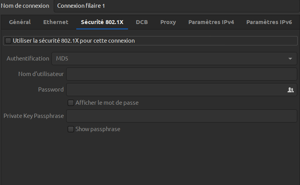The height and width of the screenshot is (185, 300).
Task: Focus the Private Key Passphrase field
Action: tap(181, 116)
